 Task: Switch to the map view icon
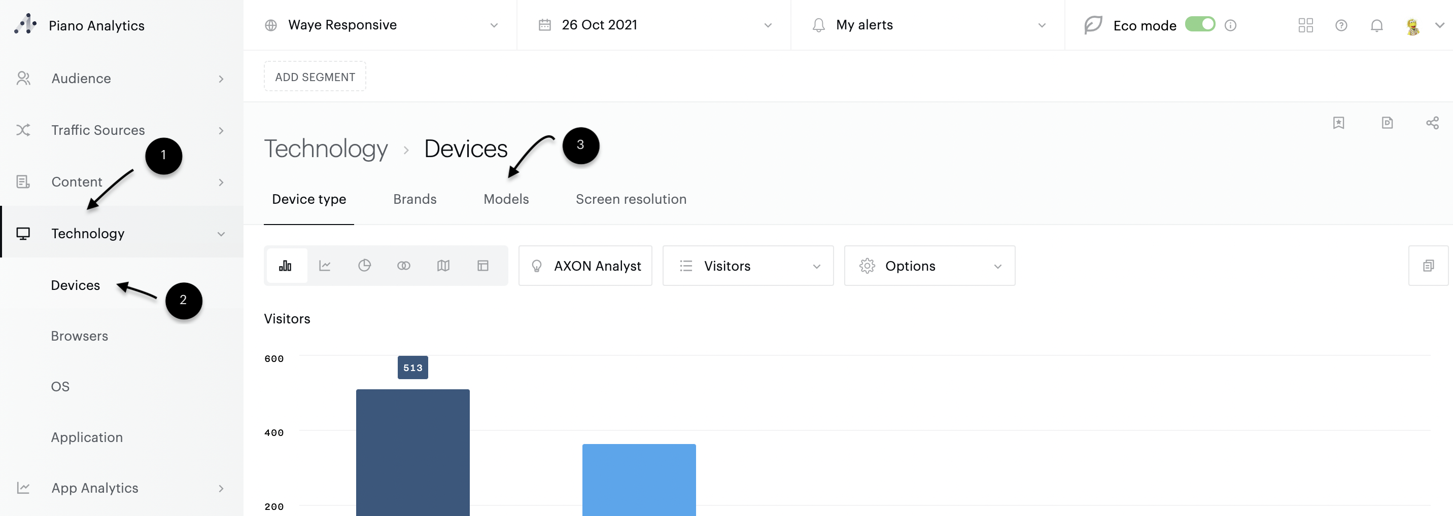443,266
